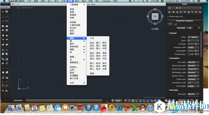Open AutoCAD red icon in the Dock
The width and height of the screenshot is (209, 115).
104,108
